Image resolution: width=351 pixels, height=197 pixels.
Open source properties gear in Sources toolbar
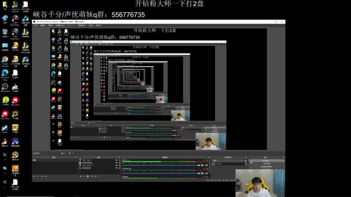coord(88,176)
